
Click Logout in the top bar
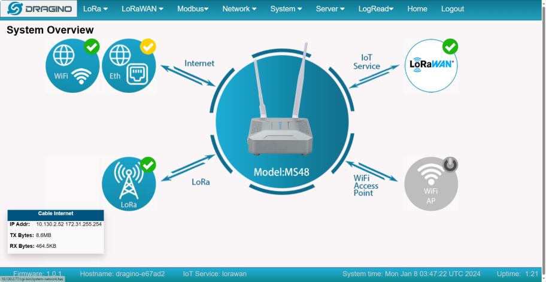[x=453, y=9]
